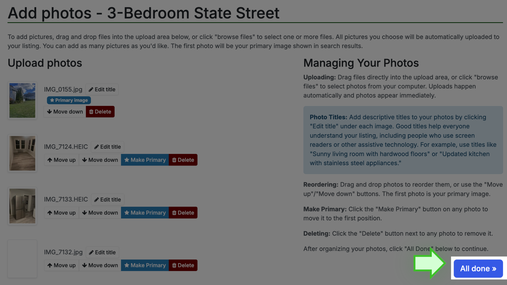Image resolution: width=507 pixels, height=285 pixels.
Task: Move IMG_7133.HEIC up one position
Action: coord(62,213)
